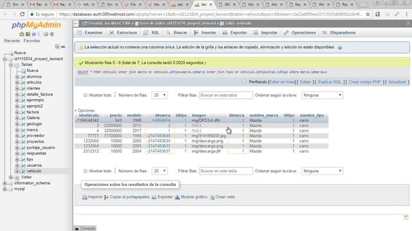Click the green reload navigation icon
The image size is (412, 231).
[x=52, y=34]
